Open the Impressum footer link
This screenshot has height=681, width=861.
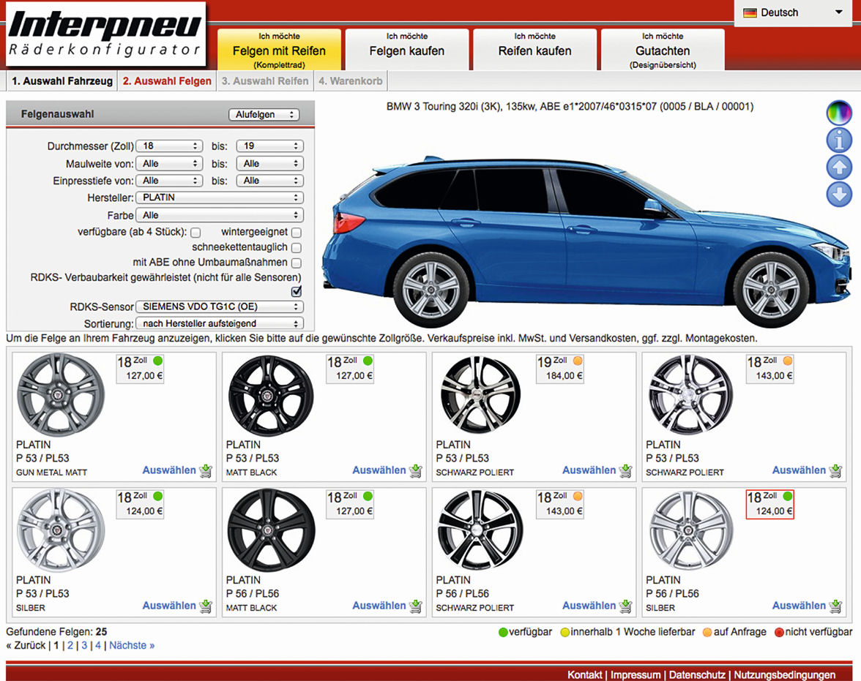636,674
